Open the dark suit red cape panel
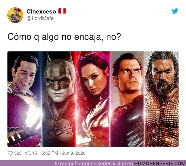 127,99
